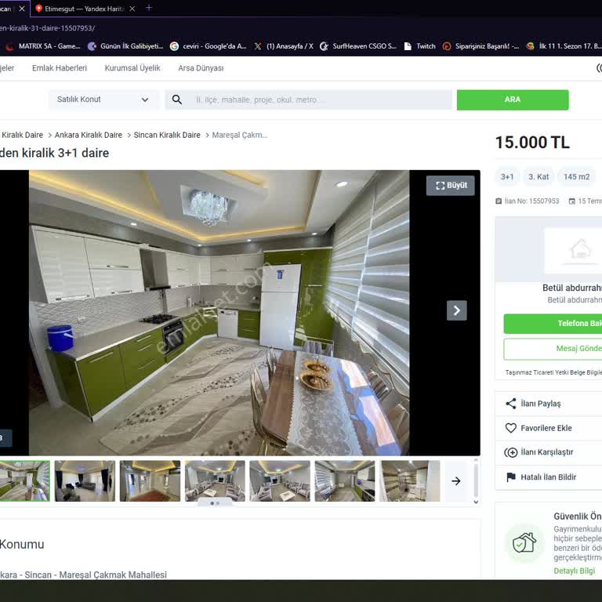Screen dimensions: 602x602
Task: Open SurfHeaven CSGO bookmark
Action: pos(358,46)
